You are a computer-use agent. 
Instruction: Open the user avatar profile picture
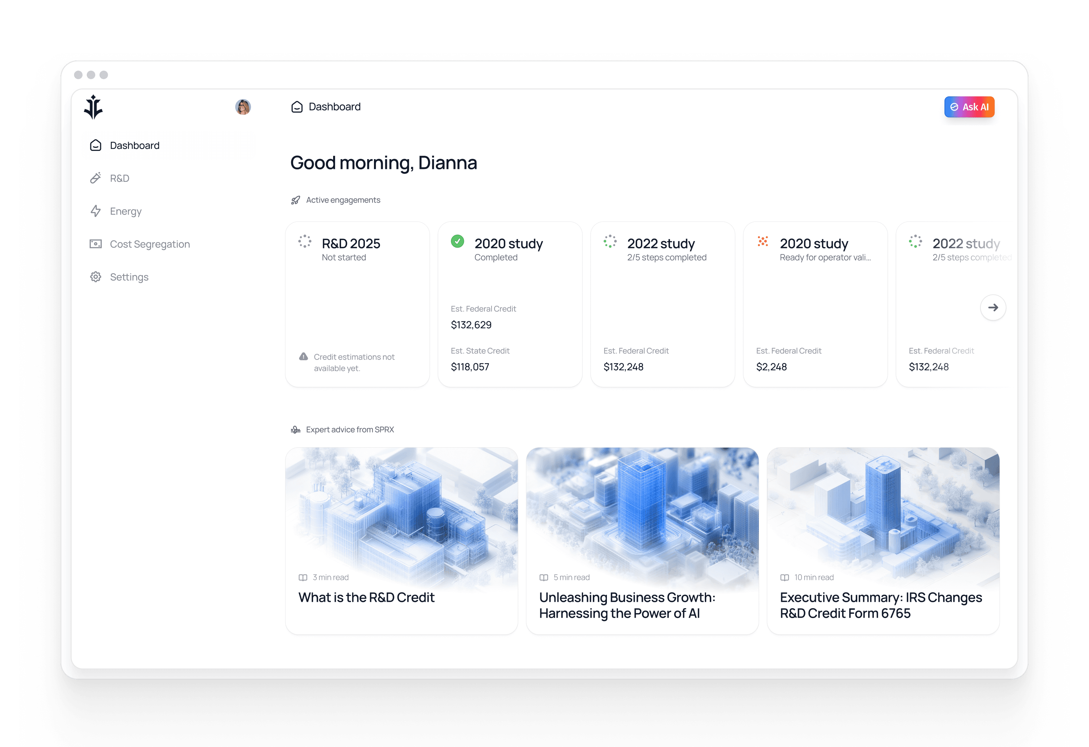[x=243, y=107]
